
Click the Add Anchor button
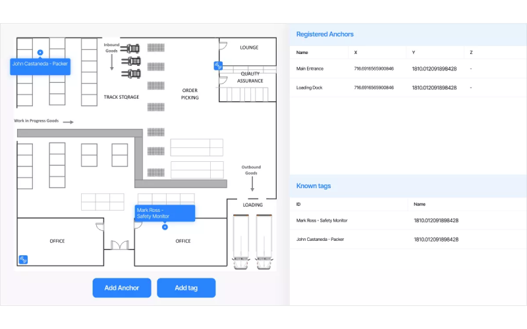(x=122, y=288)
